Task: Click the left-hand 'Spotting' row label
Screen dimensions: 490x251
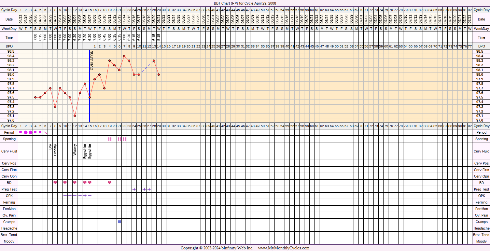Action: tap(9, 139)
